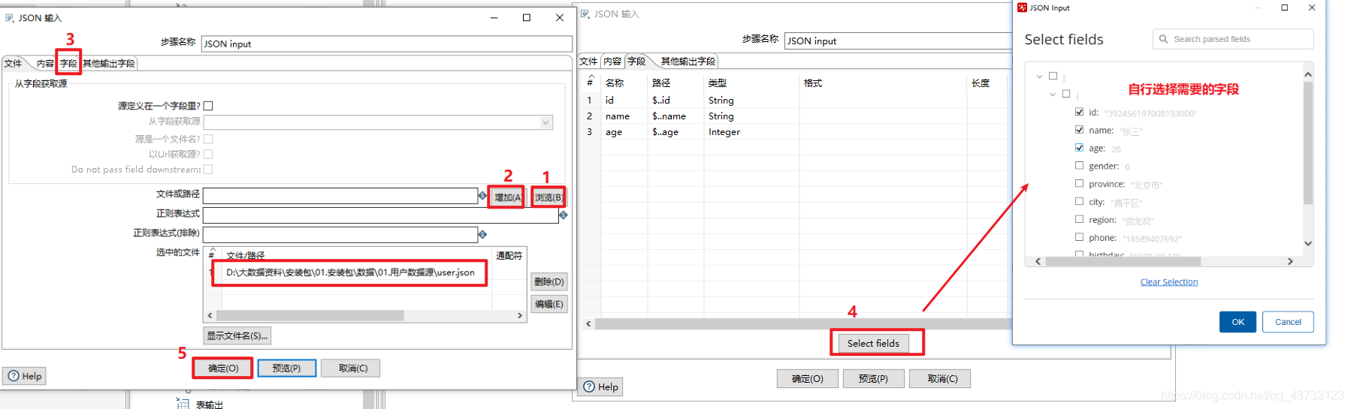Check the phone field checkbox

(x=1079, y=237)
